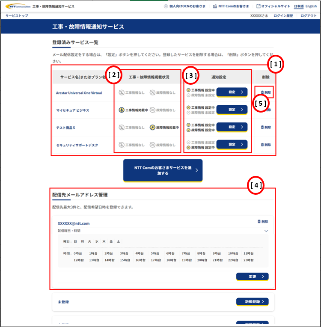Screen dimensions: 321x327
Task: Click 設定 button for マイセキュア ビジネス
Action: pyautogui.click(x=232, y=110)
